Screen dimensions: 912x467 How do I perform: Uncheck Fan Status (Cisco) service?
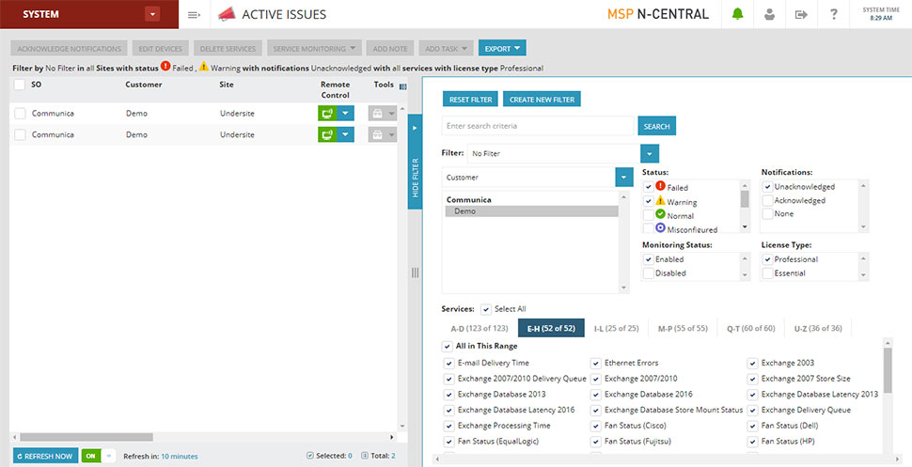click(595, 426)
